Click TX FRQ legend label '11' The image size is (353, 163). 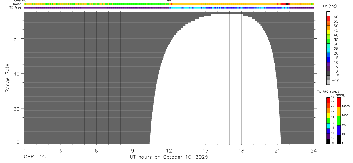[x=333, y=133]
